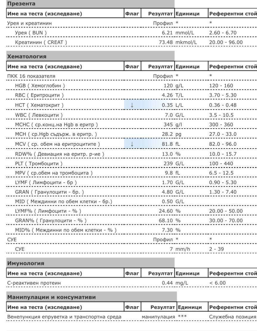Click the down arrow flag beside MCV
Image resolution: width=257 pixels, height=331 pixels.
pos(132,144)
